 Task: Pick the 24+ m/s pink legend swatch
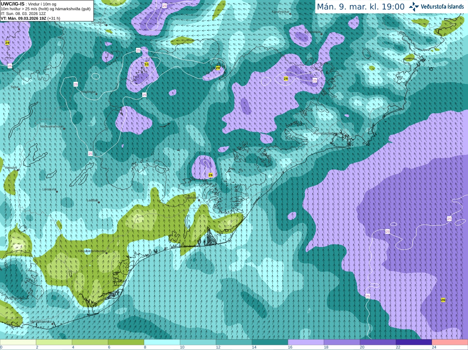point(450,342)
